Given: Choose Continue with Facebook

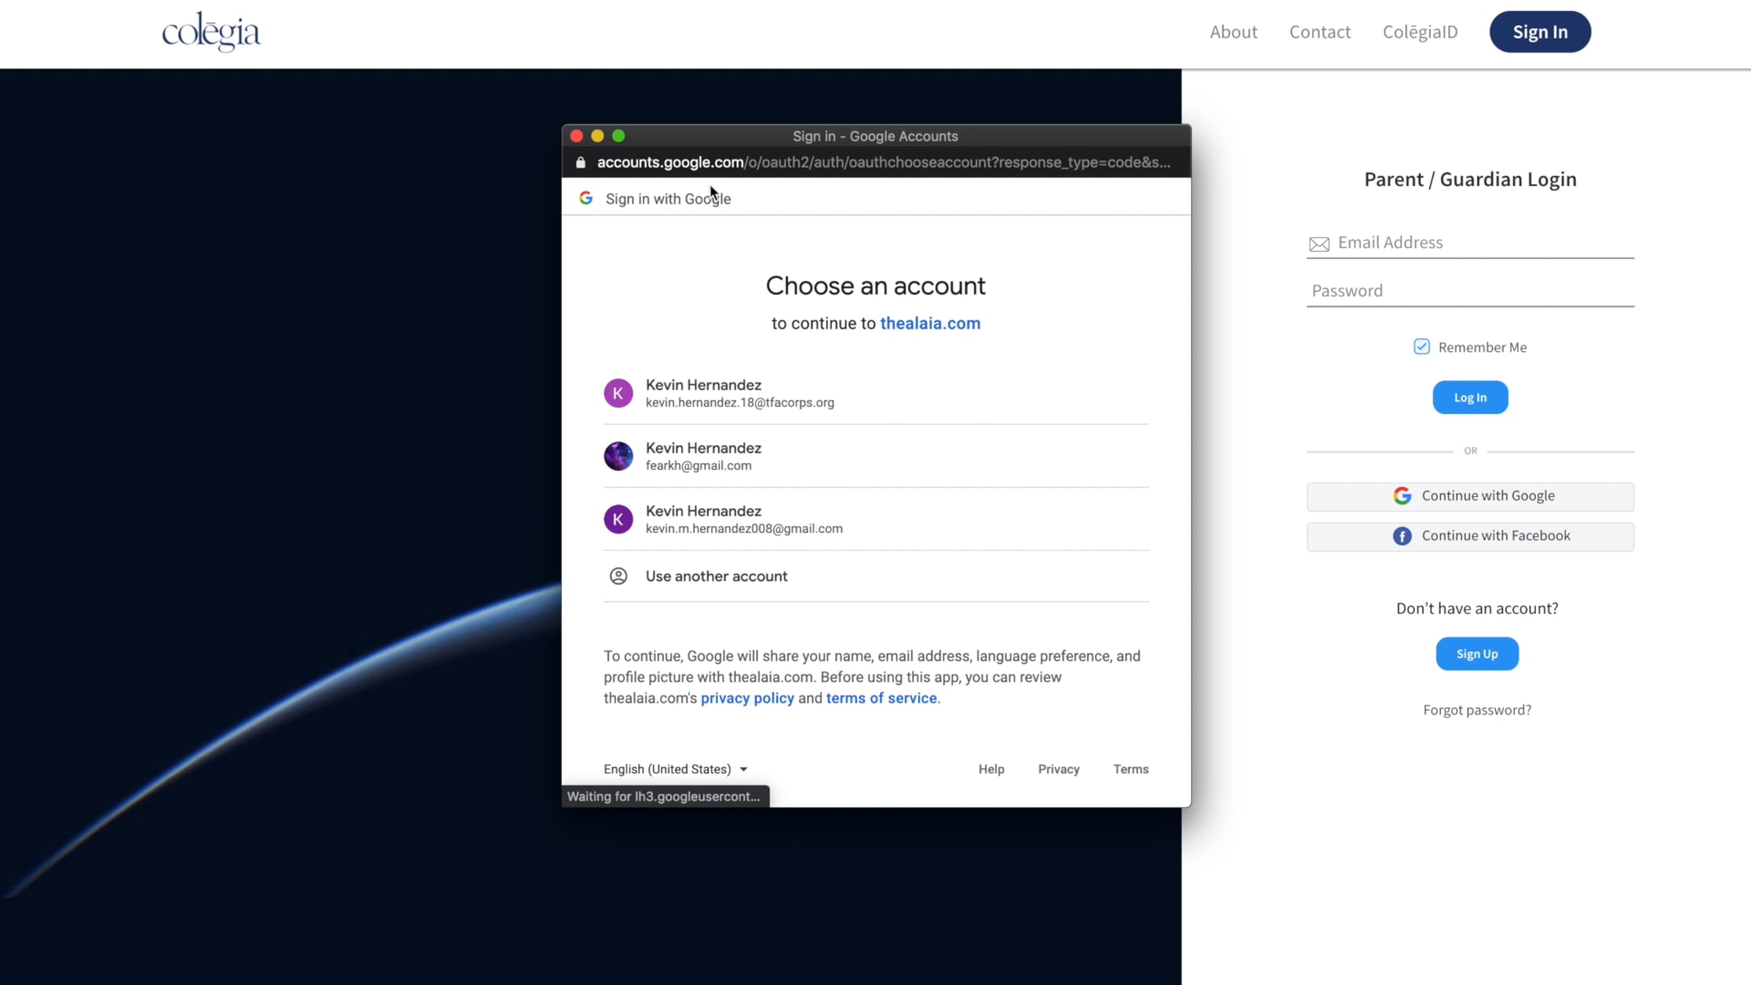Looking at the screenshot, I should point(1470,536).
